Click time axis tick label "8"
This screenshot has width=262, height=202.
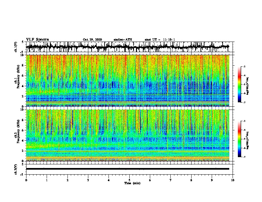click(191, 180)
